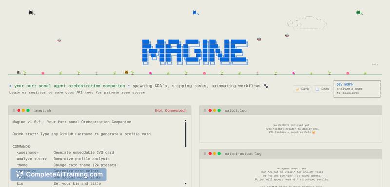Image resolution: width=390 pixels, height=187 pixels.
Task: Click the 'catbot run <id>' hint line
Action: 292,176
